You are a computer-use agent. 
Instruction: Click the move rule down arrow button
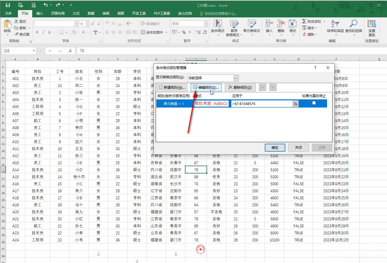[273, 87]
